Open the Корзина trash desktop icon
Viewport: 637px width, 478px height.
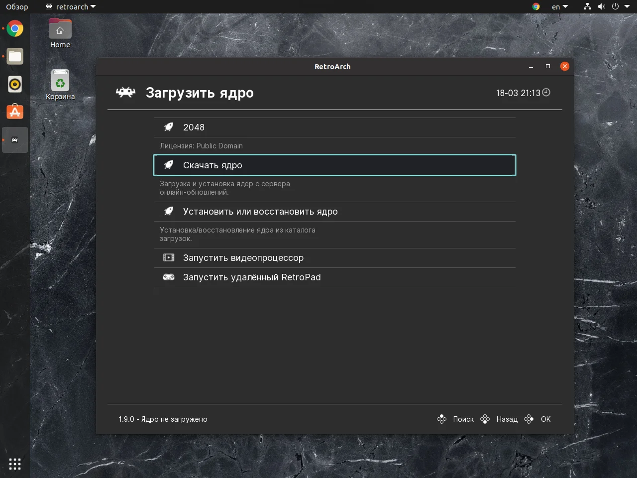click(x=60, y=85)
